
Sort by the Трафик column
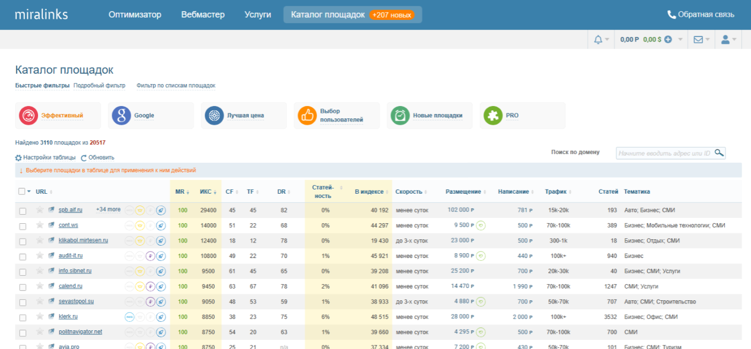(x=558, y=192)
